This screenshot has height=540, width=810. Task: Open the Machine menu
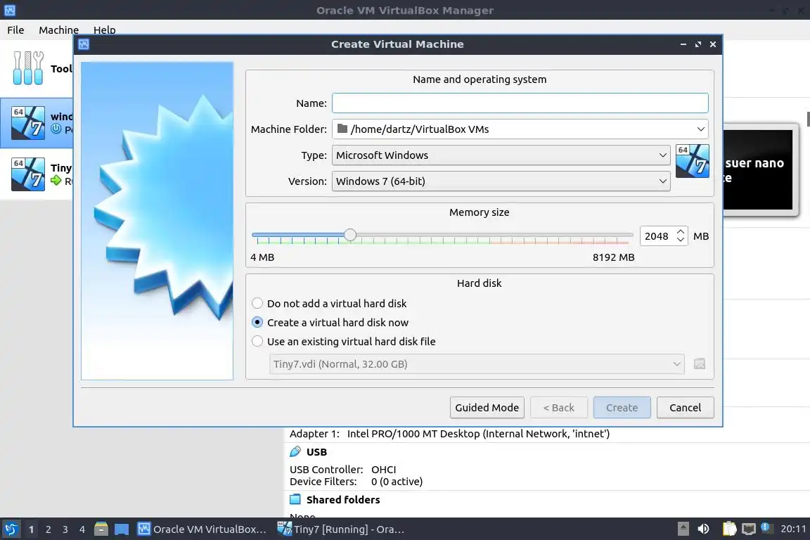point(59,30)
